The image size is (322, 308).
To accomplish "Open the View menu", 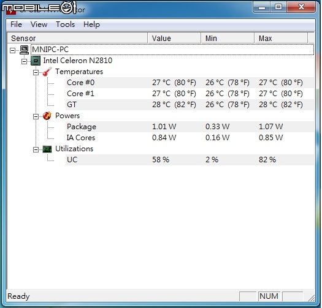I will click(39, 24).
